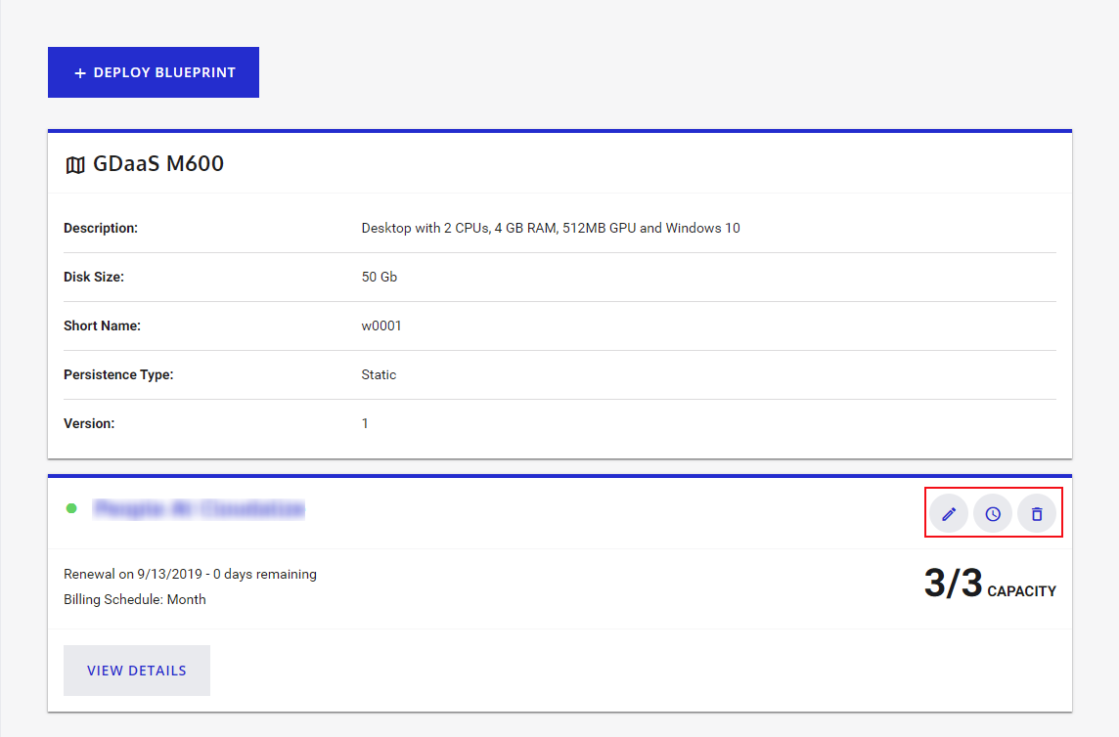Click the blurred deployment name link
1119x737 pixels.
(x=200, y=508)
